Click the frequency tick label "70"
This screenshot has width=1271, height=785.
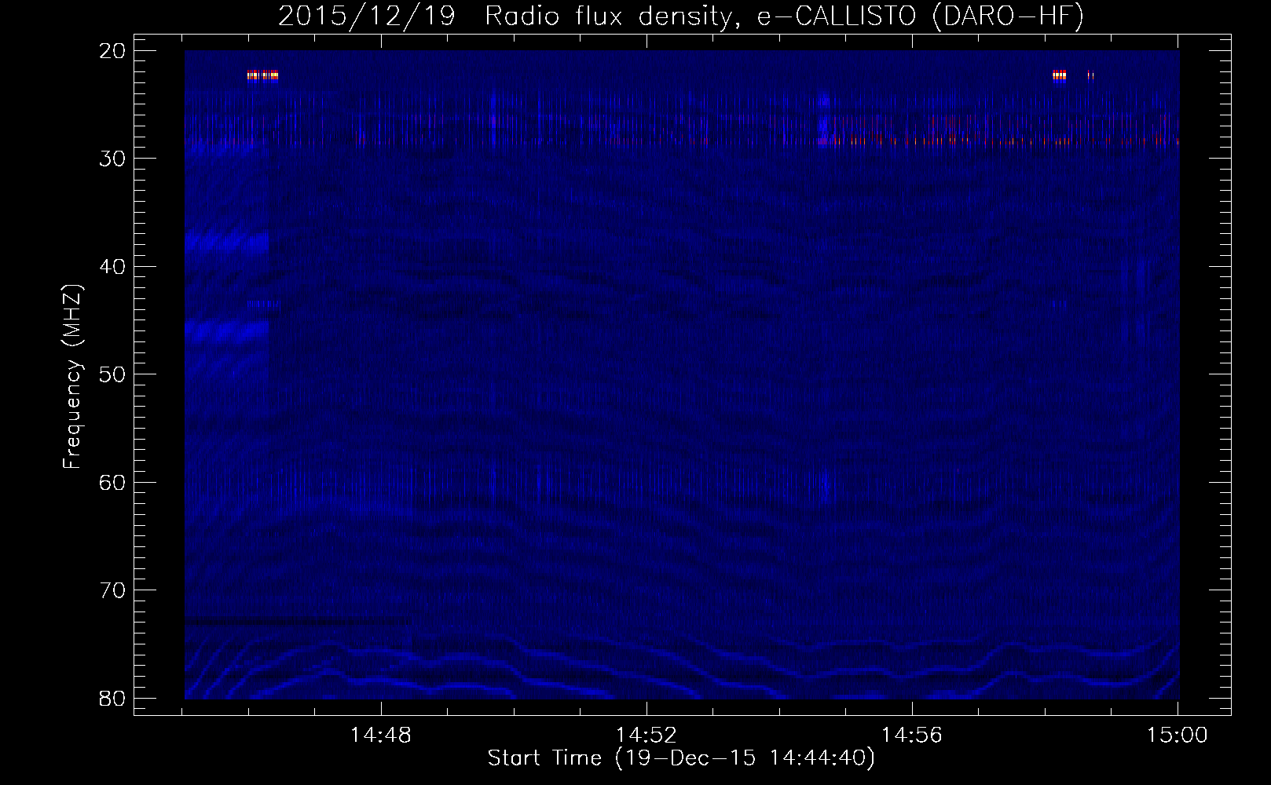click(113, 590)
